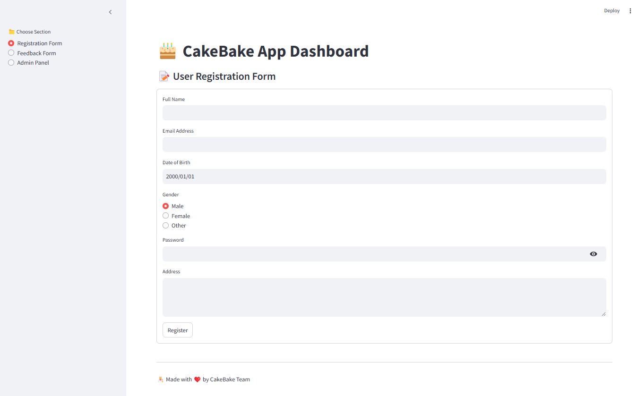Click the CakeBake App Dashboard title
The width and height of the screenshot is (637, 396).
275,51
